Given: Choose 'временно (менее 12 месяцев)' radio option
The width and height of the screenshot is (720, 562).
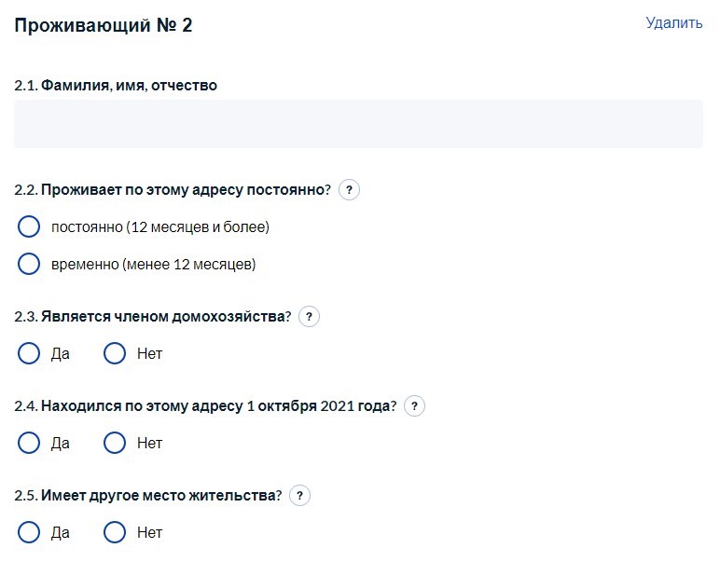Looking at the screenshot, I should [29, 264].
